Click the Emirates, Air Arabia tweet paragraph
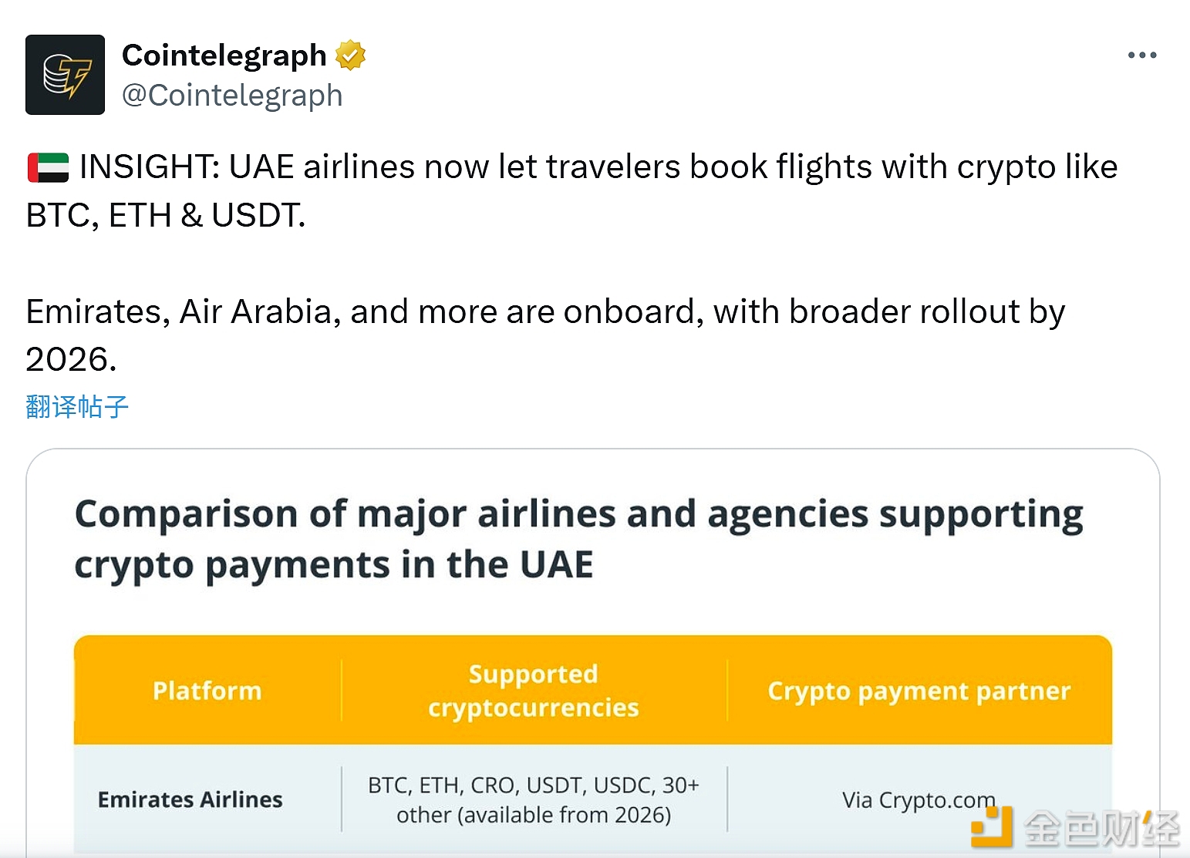Screen dimensions: 1190x858 pyautogui.click(x=545, y=311)
